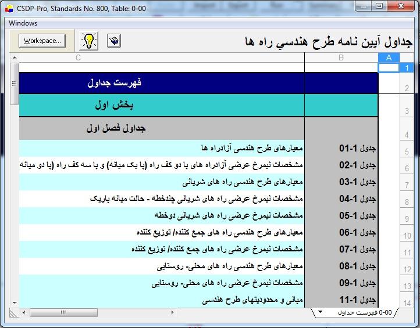Screen dimensions: 420x328
Task: Maximize the CSDP-Pro window
Action: click(379, 6)
